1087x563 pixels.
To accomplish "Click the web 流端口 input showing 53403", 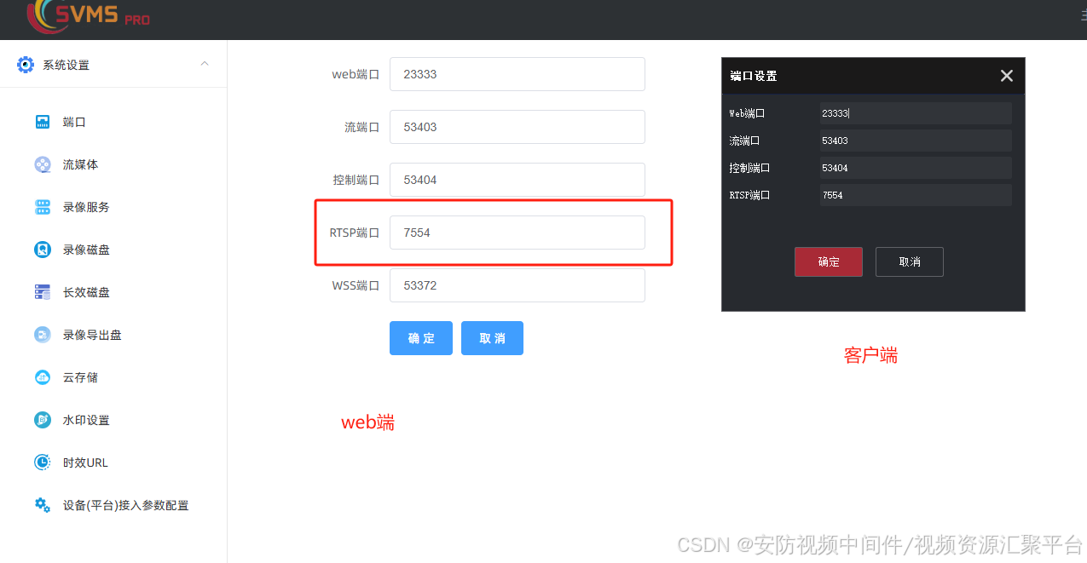I will coord(517,127).
